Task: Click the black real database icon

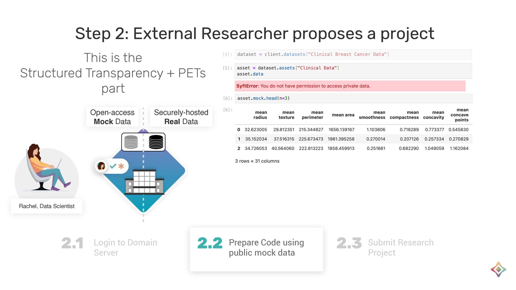Action: click(x=156, y=142)
